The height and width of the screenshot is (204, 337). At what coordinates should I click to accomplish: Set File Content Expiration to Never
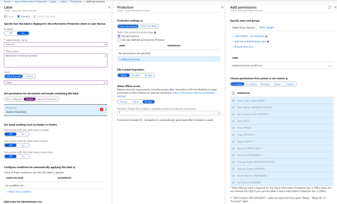[124, 76]
